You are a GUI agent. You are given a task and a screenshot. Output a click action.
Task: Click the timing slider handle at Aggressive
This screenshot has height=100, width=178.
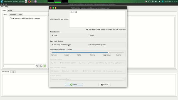pyautogui.click(x=109, y=52)
